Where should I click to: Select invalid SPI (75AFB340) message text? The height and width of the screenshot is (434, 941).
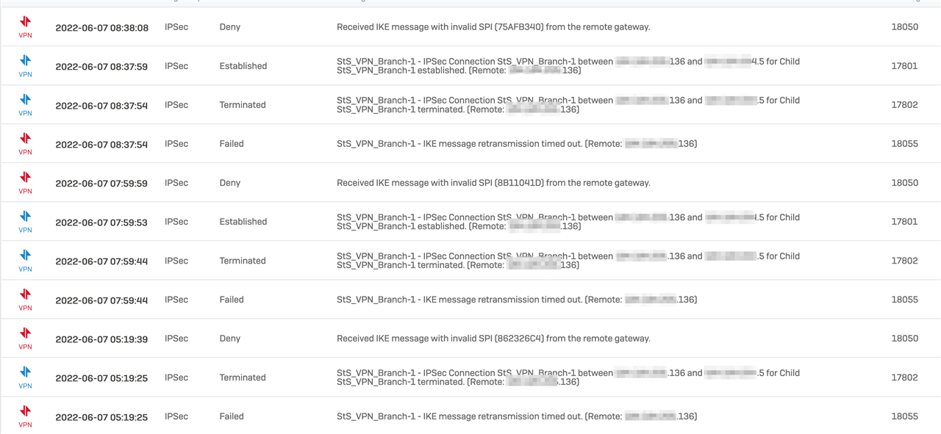493,27
